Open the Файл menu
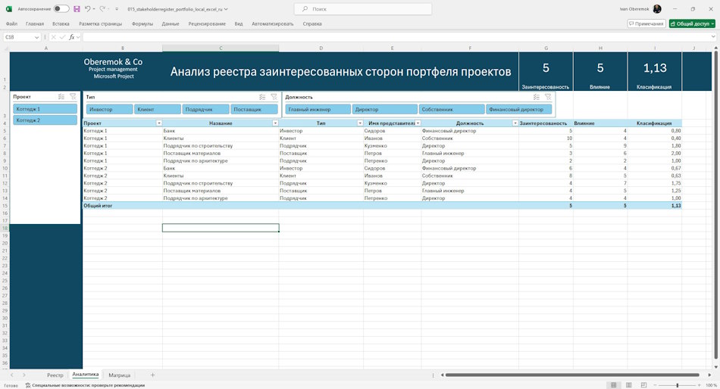The image size is (720, 389). tap(11, 24)
